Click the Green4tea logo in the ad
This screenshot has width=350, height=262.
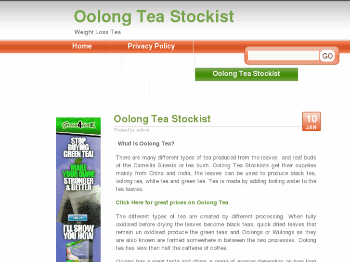pos(78,125)
